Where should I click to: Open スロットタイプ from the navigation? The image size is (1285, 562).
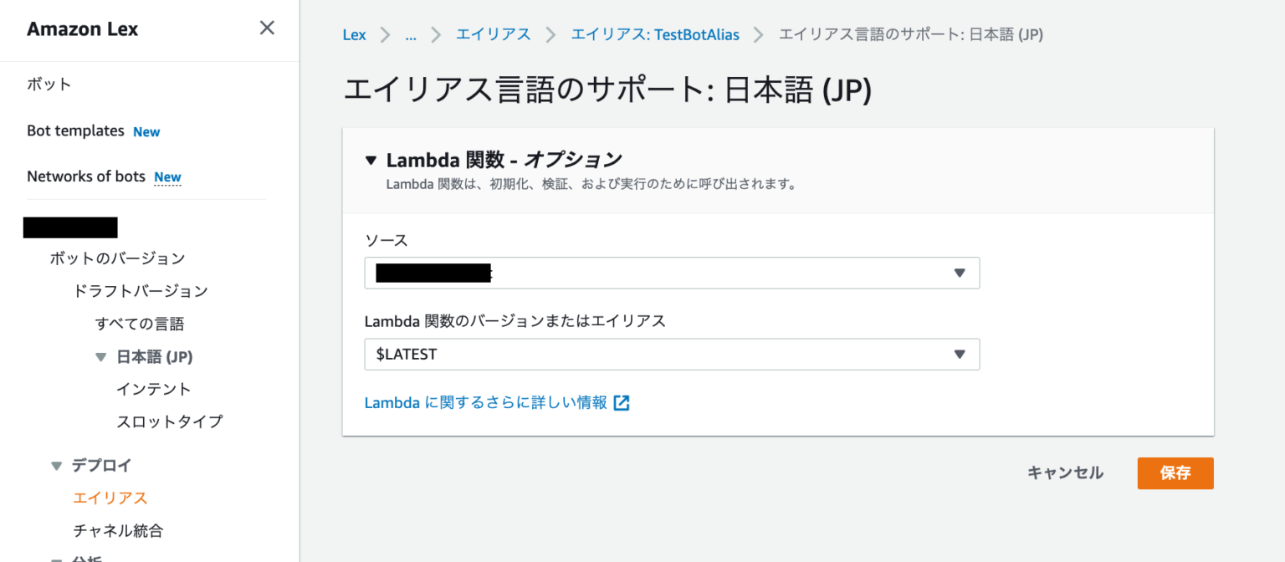171,421
